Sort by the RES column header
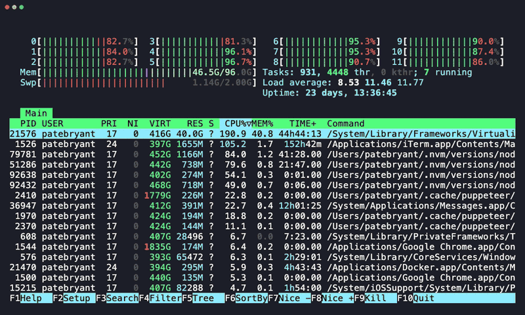Screen dimensions: 525x315 click(x=195, y=123)
